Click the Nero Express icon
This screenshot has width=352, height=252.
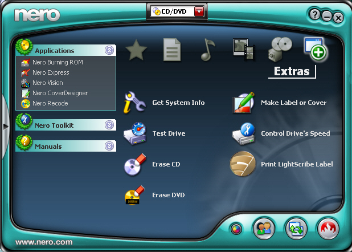coord(26,72)
